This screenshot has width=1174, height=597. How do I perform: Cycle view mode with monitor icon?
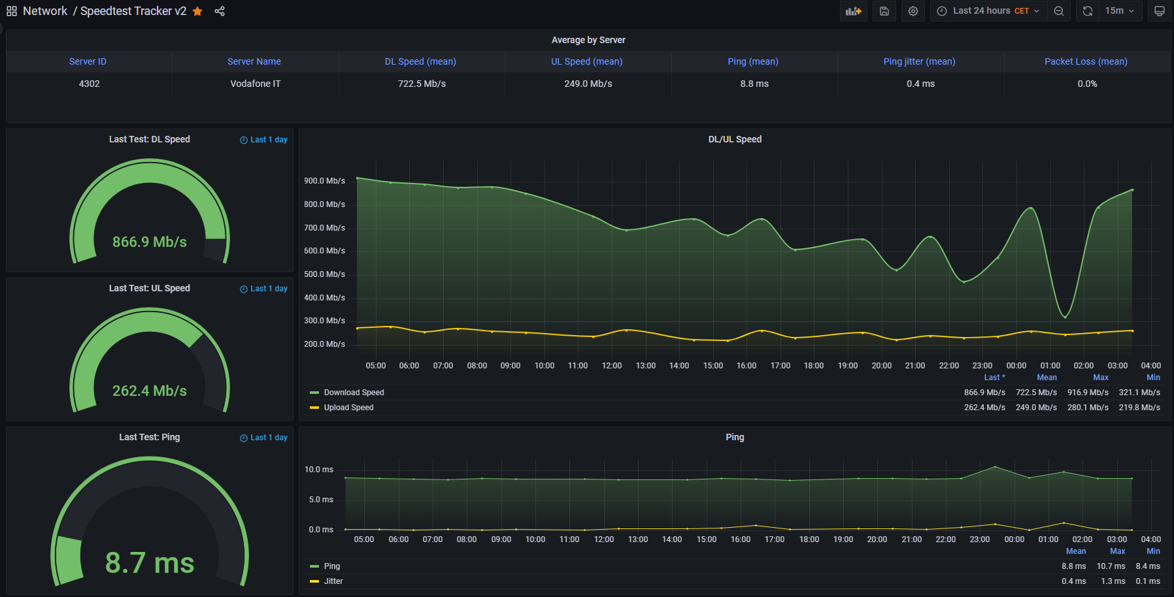1159,11
